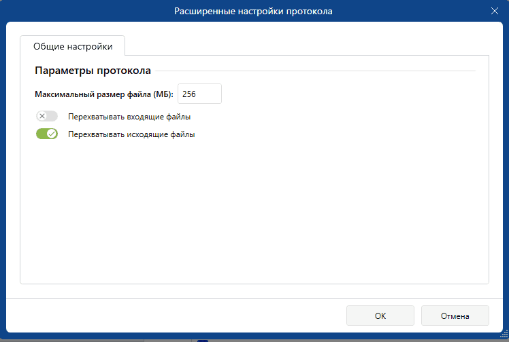Confirm the settings with the OK button
Screen dimensions: 509x342
click(380, 316)
